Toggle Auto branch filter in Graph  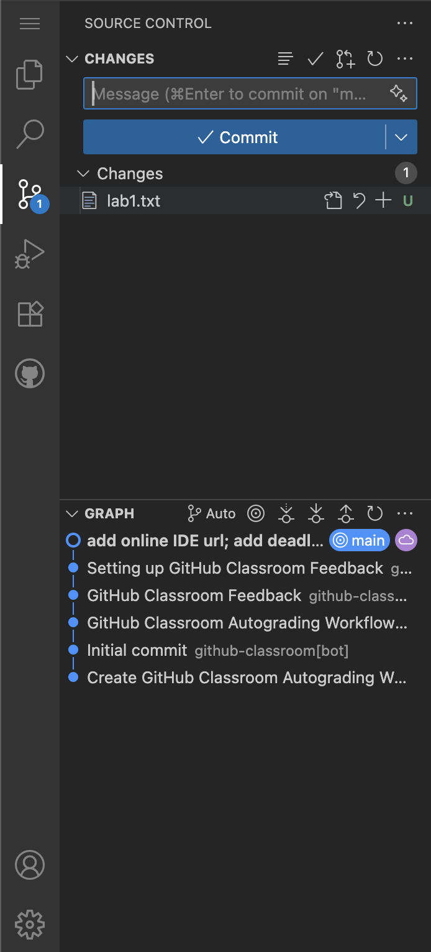(212, 513)
